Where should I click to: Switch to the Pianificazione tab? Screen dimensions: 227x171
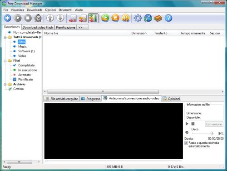65,27
